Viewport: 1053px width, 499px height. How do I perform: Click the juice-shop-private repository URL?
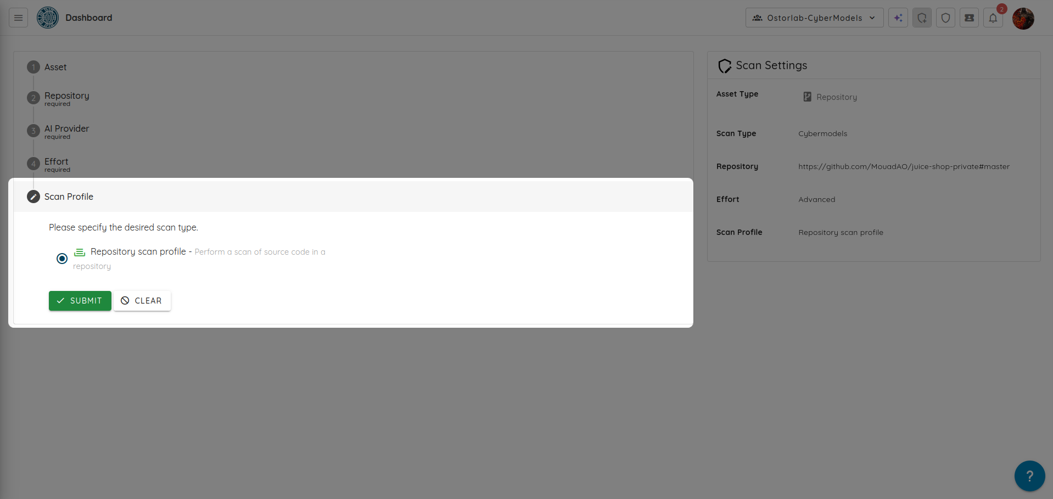pos(904,166)
